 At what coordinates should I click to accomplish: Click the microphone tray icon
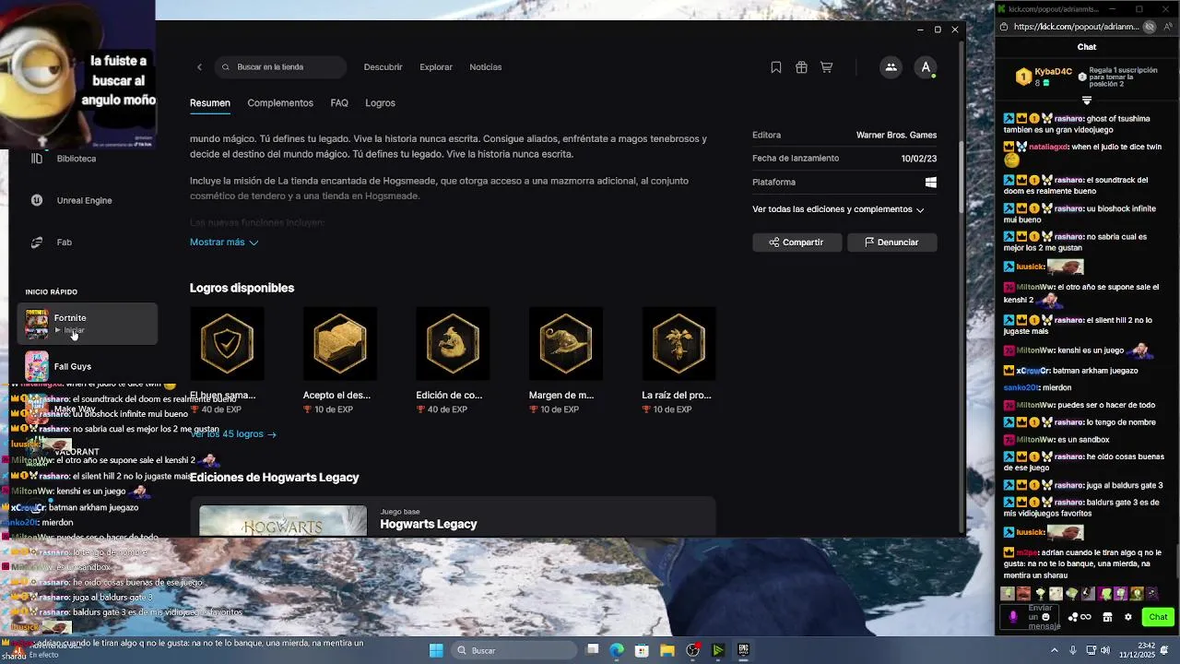(1074, 650)
